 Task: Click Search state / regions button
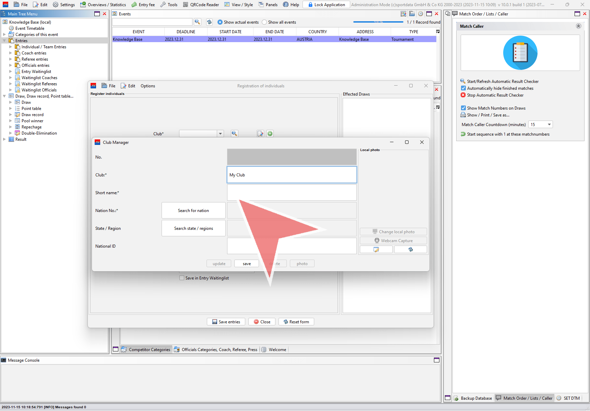click(193, 228)
